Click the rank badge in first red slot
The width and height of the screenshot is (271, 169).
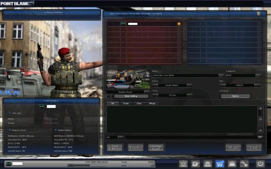point(123,24)
